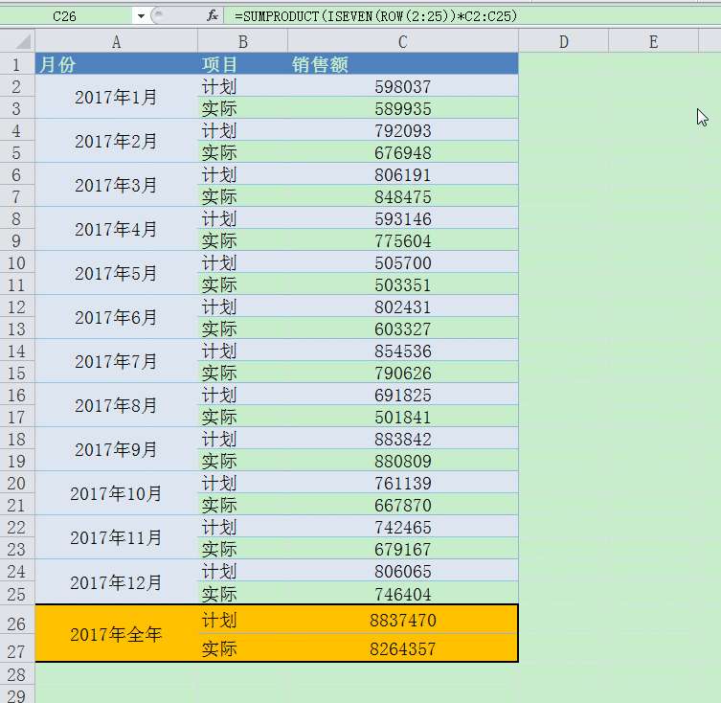721x703 pixels.
Task: Select the 2017年6月 merged cell
Action: click(116, 317)
